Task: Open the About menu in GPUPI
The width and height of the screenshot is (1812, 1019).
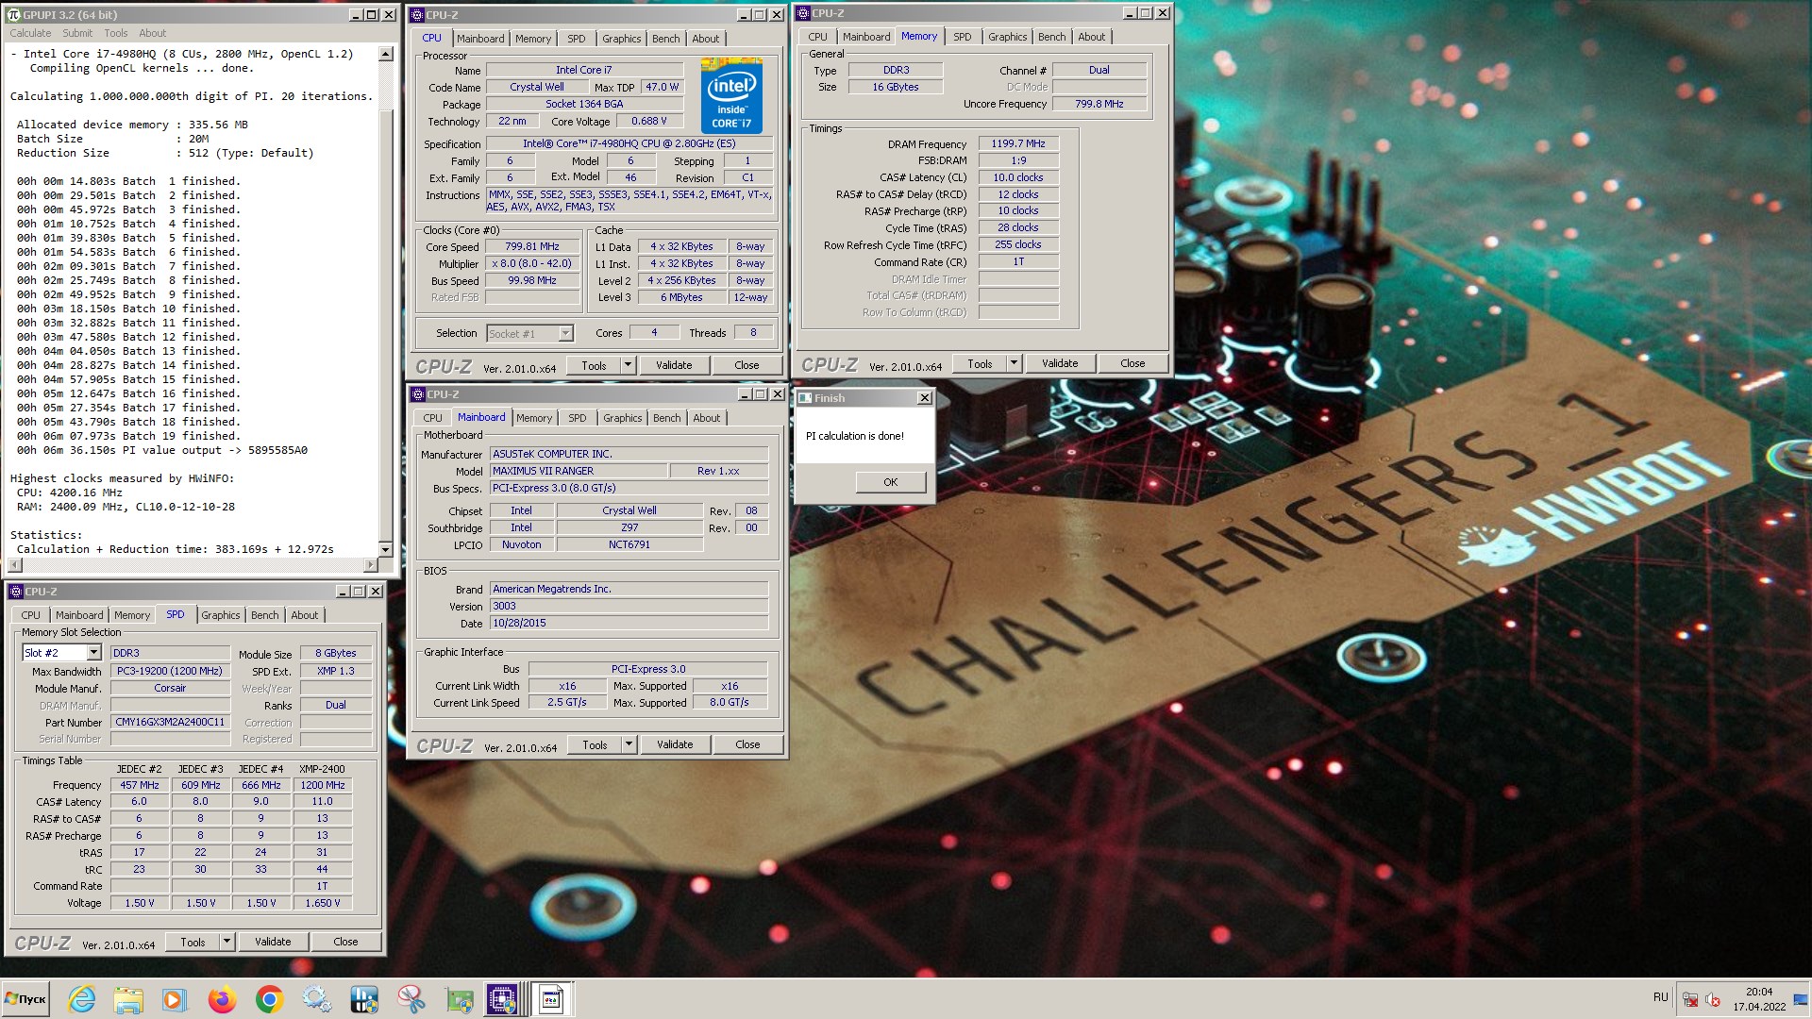Action: 152,33
